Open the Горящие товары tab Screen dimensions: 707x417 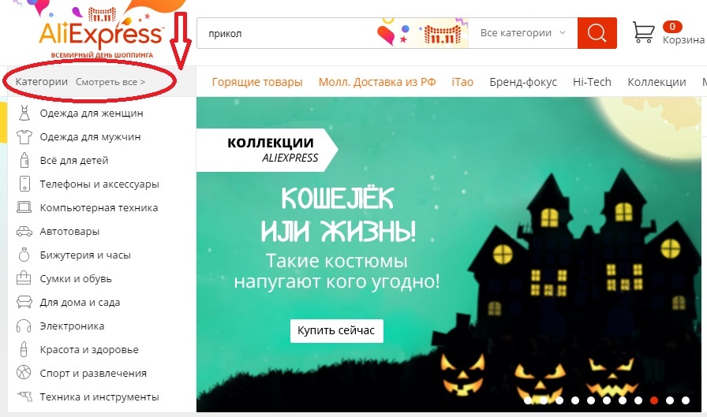(257, 82)
